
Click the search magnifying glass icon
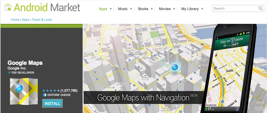[261, 9]
